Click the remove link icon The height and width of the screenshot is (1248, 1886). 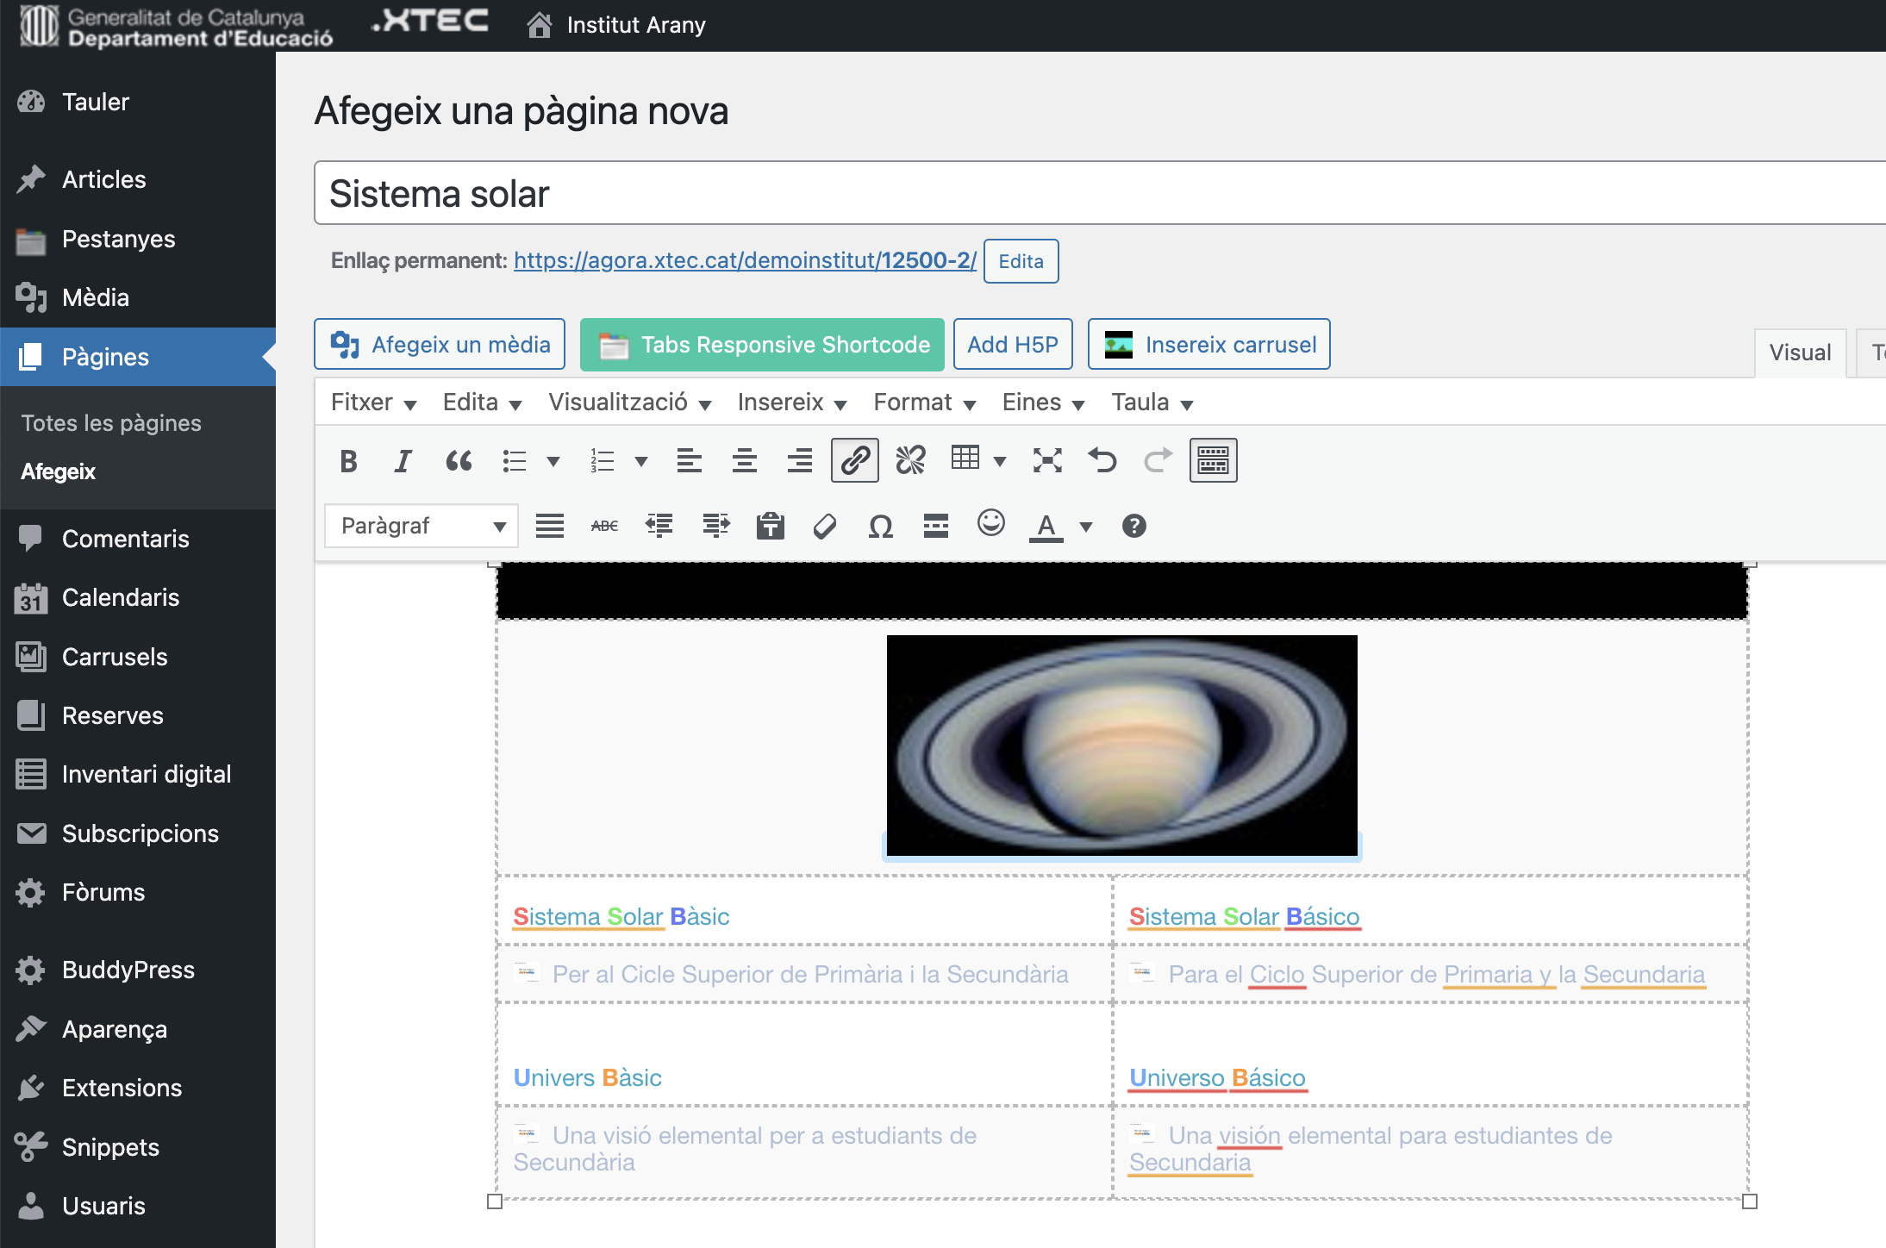(910, 460)
